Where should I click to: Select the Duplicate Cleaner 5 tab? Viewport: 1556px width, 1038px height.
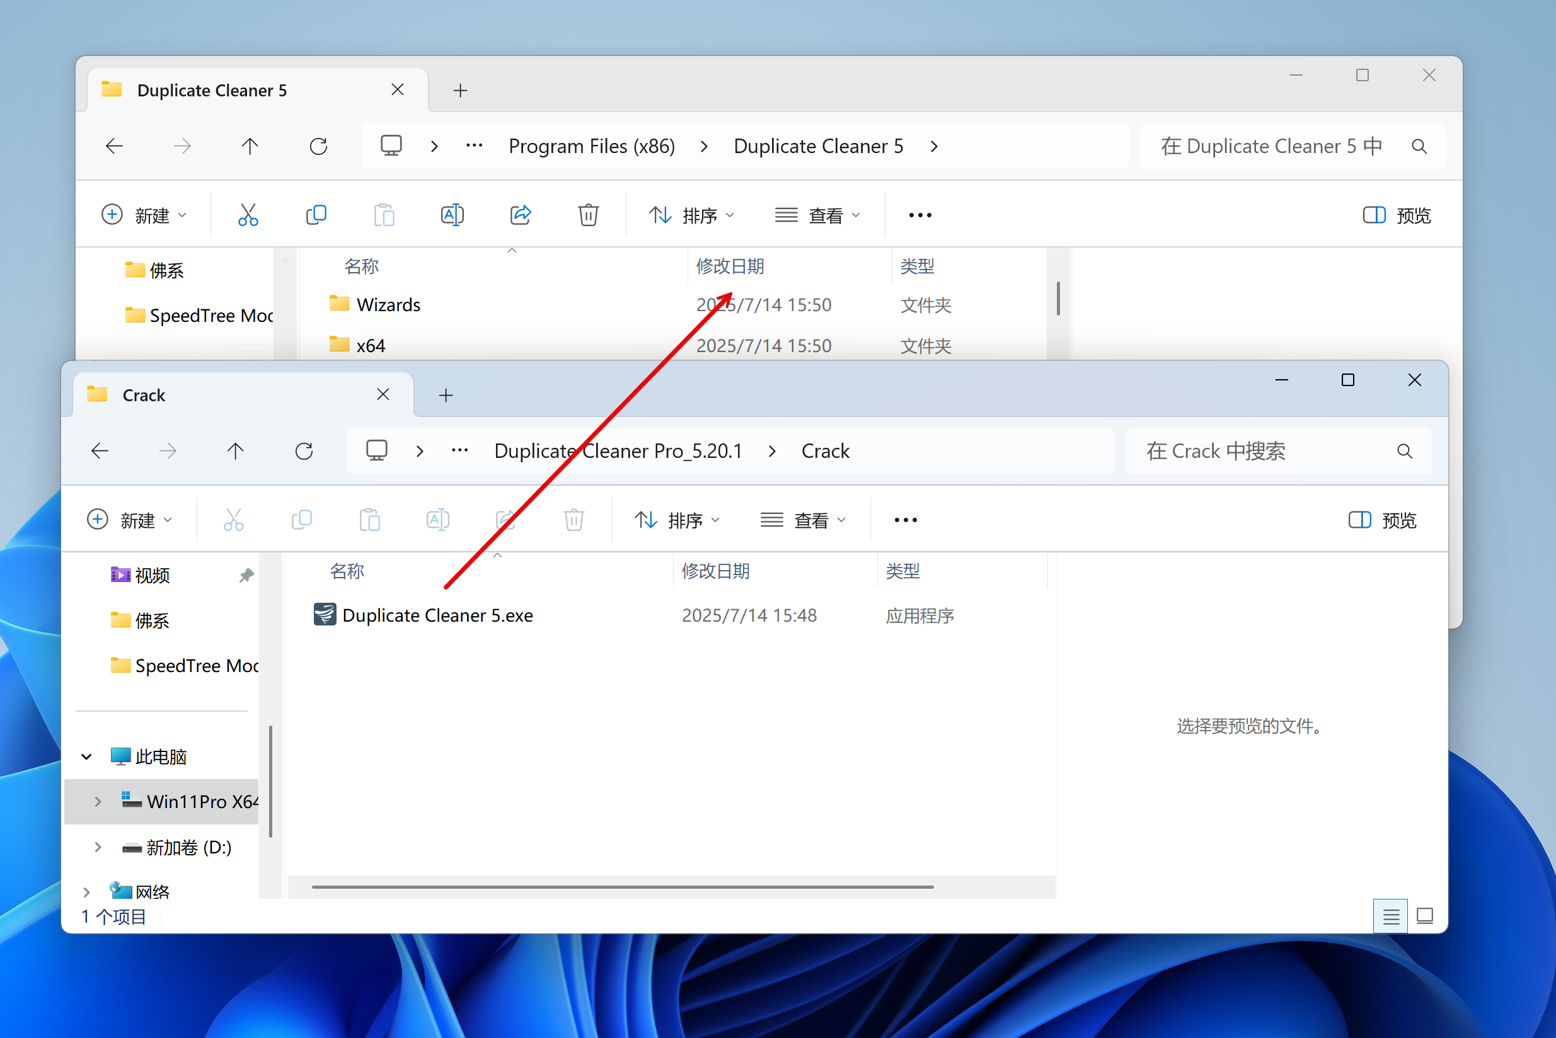(212, 90)
